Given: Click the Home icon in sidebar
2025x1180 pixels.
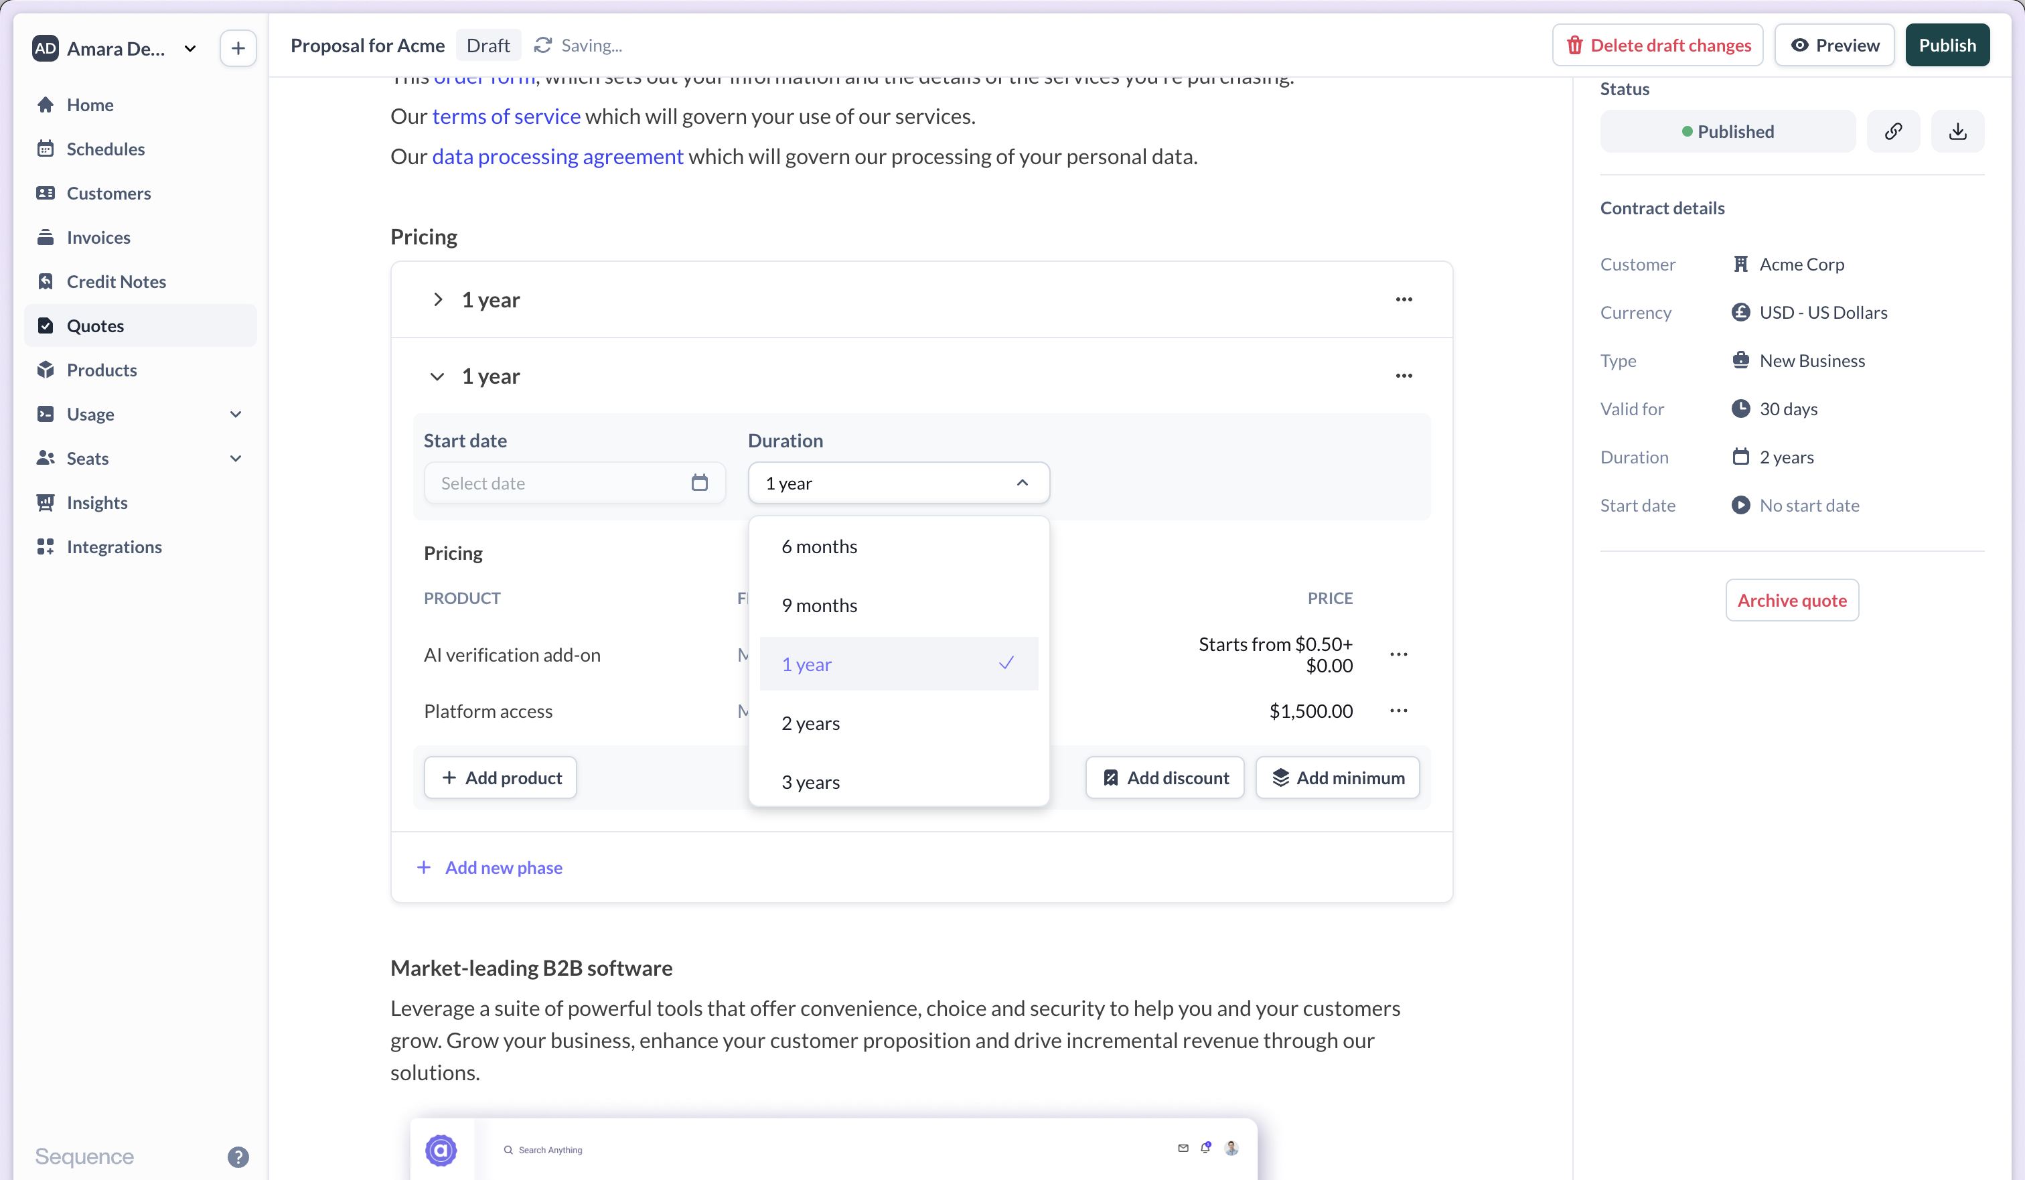Looking at the screenshot, I should coord(46,104).
